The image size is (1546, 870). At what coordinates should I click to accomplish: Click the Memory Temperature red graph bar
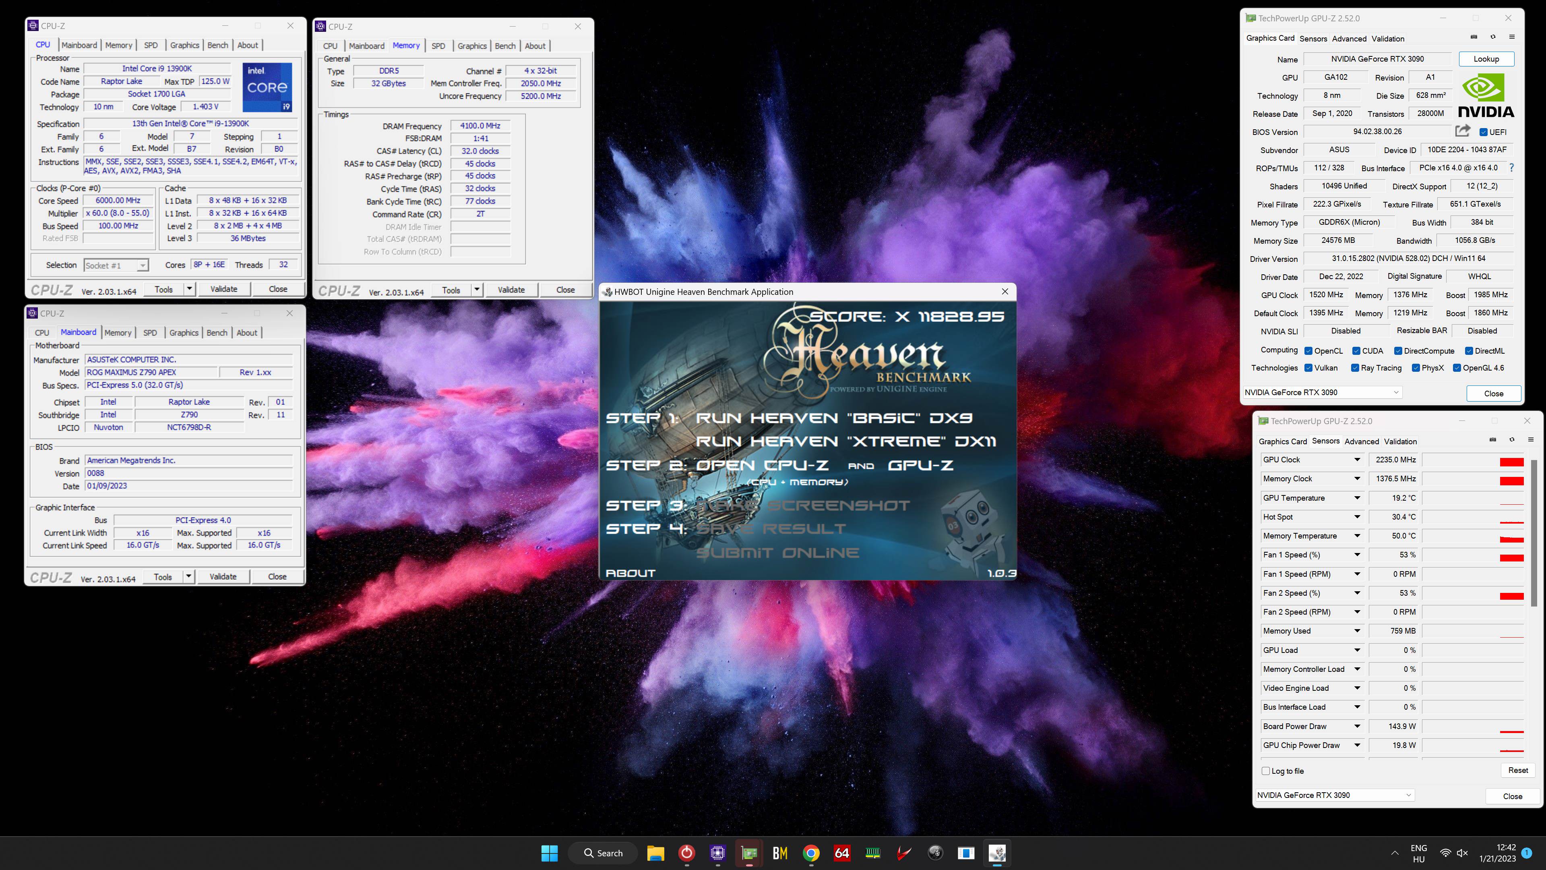pyautogui.click(x=1511, y=539)
